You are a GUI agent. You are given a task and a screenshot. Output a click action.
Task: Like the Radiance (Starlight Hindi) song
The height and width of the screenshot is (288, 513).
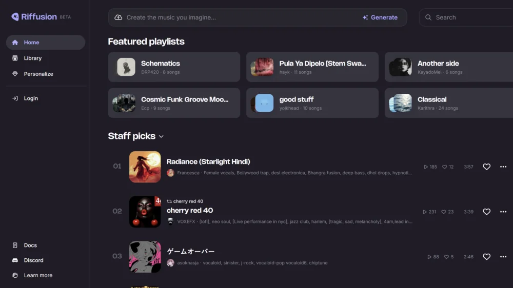[486, 167]
